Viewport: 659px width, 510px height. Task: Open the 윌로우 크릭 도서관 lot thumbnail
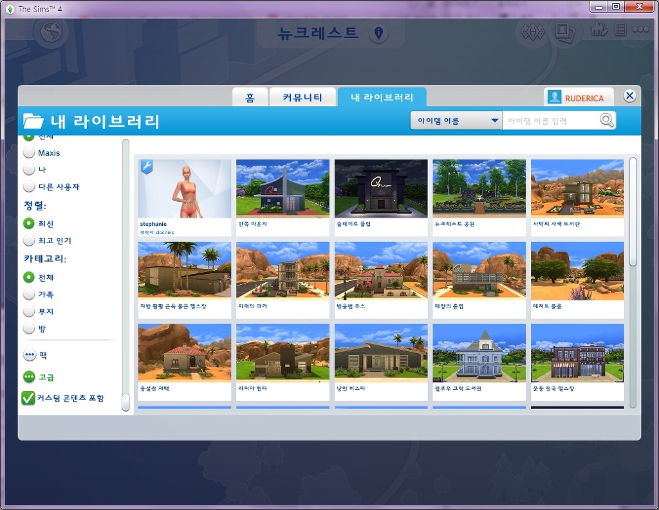[479, 353]
